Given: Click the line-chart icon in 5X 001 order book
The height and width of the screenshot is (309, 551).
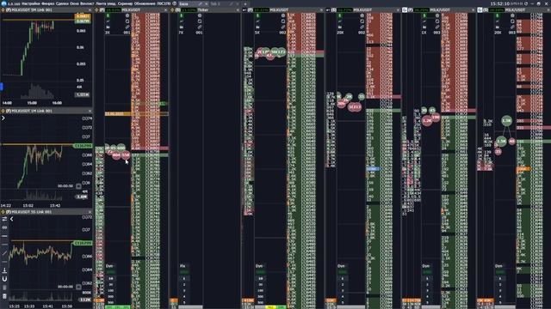Looking at the screenshot, I should (x=108, y=21).
